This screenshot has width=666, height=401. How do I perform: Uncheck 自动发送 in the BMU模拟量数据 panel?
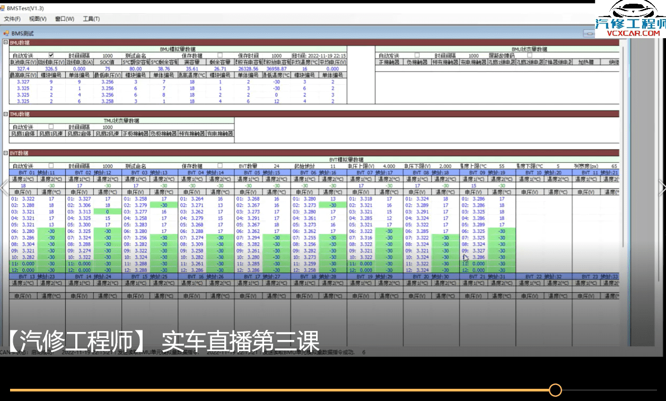pos(50,55)
